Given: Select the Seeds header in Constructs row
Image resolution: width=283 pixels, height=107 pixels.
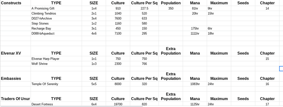Looking at the screenshot, I should (243, 3).
